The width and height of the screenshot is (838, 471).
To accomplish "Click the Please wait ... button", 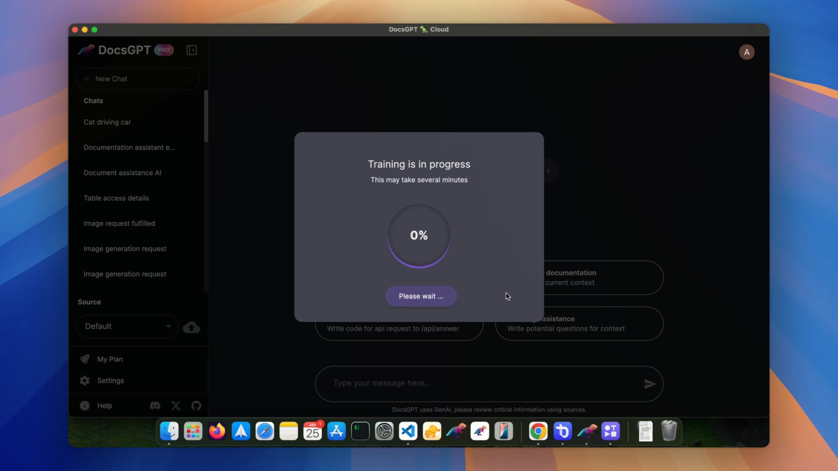I will tap(421, 296).
